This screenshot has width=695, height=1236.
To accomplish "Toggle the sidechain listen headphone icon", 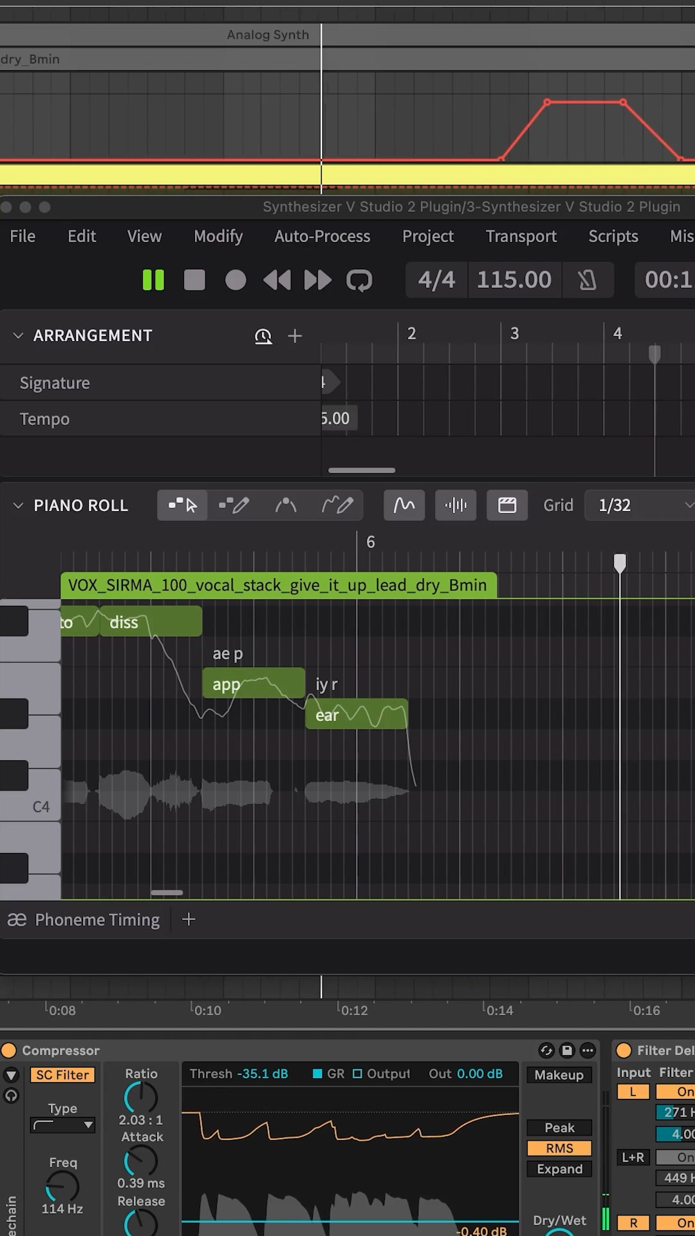I will click(x=12, y=1096).
